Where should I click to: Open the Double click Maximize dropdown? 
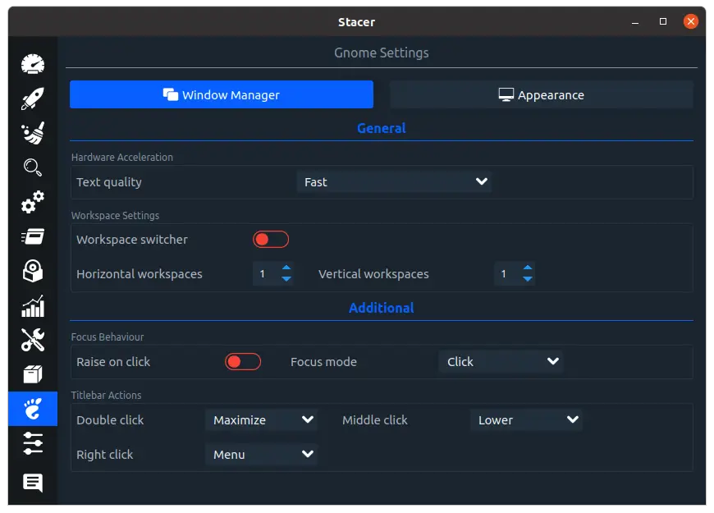[x=261, y=419]
